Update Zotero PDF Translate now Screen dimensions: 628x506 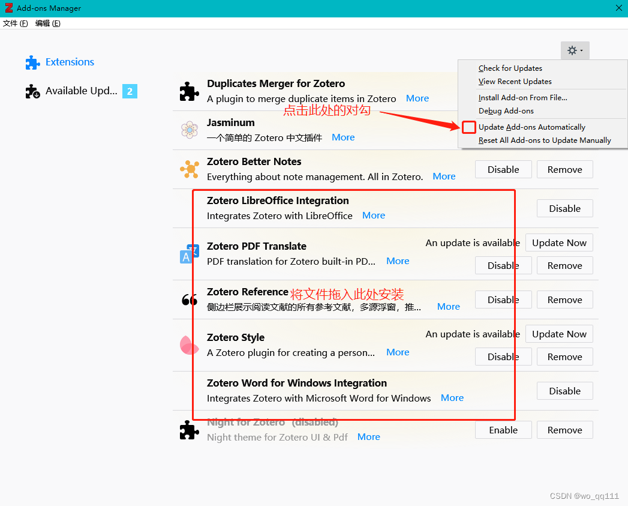coord(559,243)
